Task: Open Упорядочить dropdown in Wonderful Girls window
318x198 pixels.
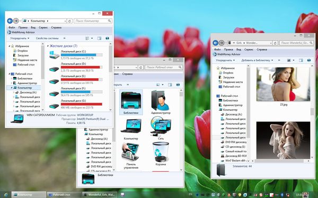Action: (225, 60)
